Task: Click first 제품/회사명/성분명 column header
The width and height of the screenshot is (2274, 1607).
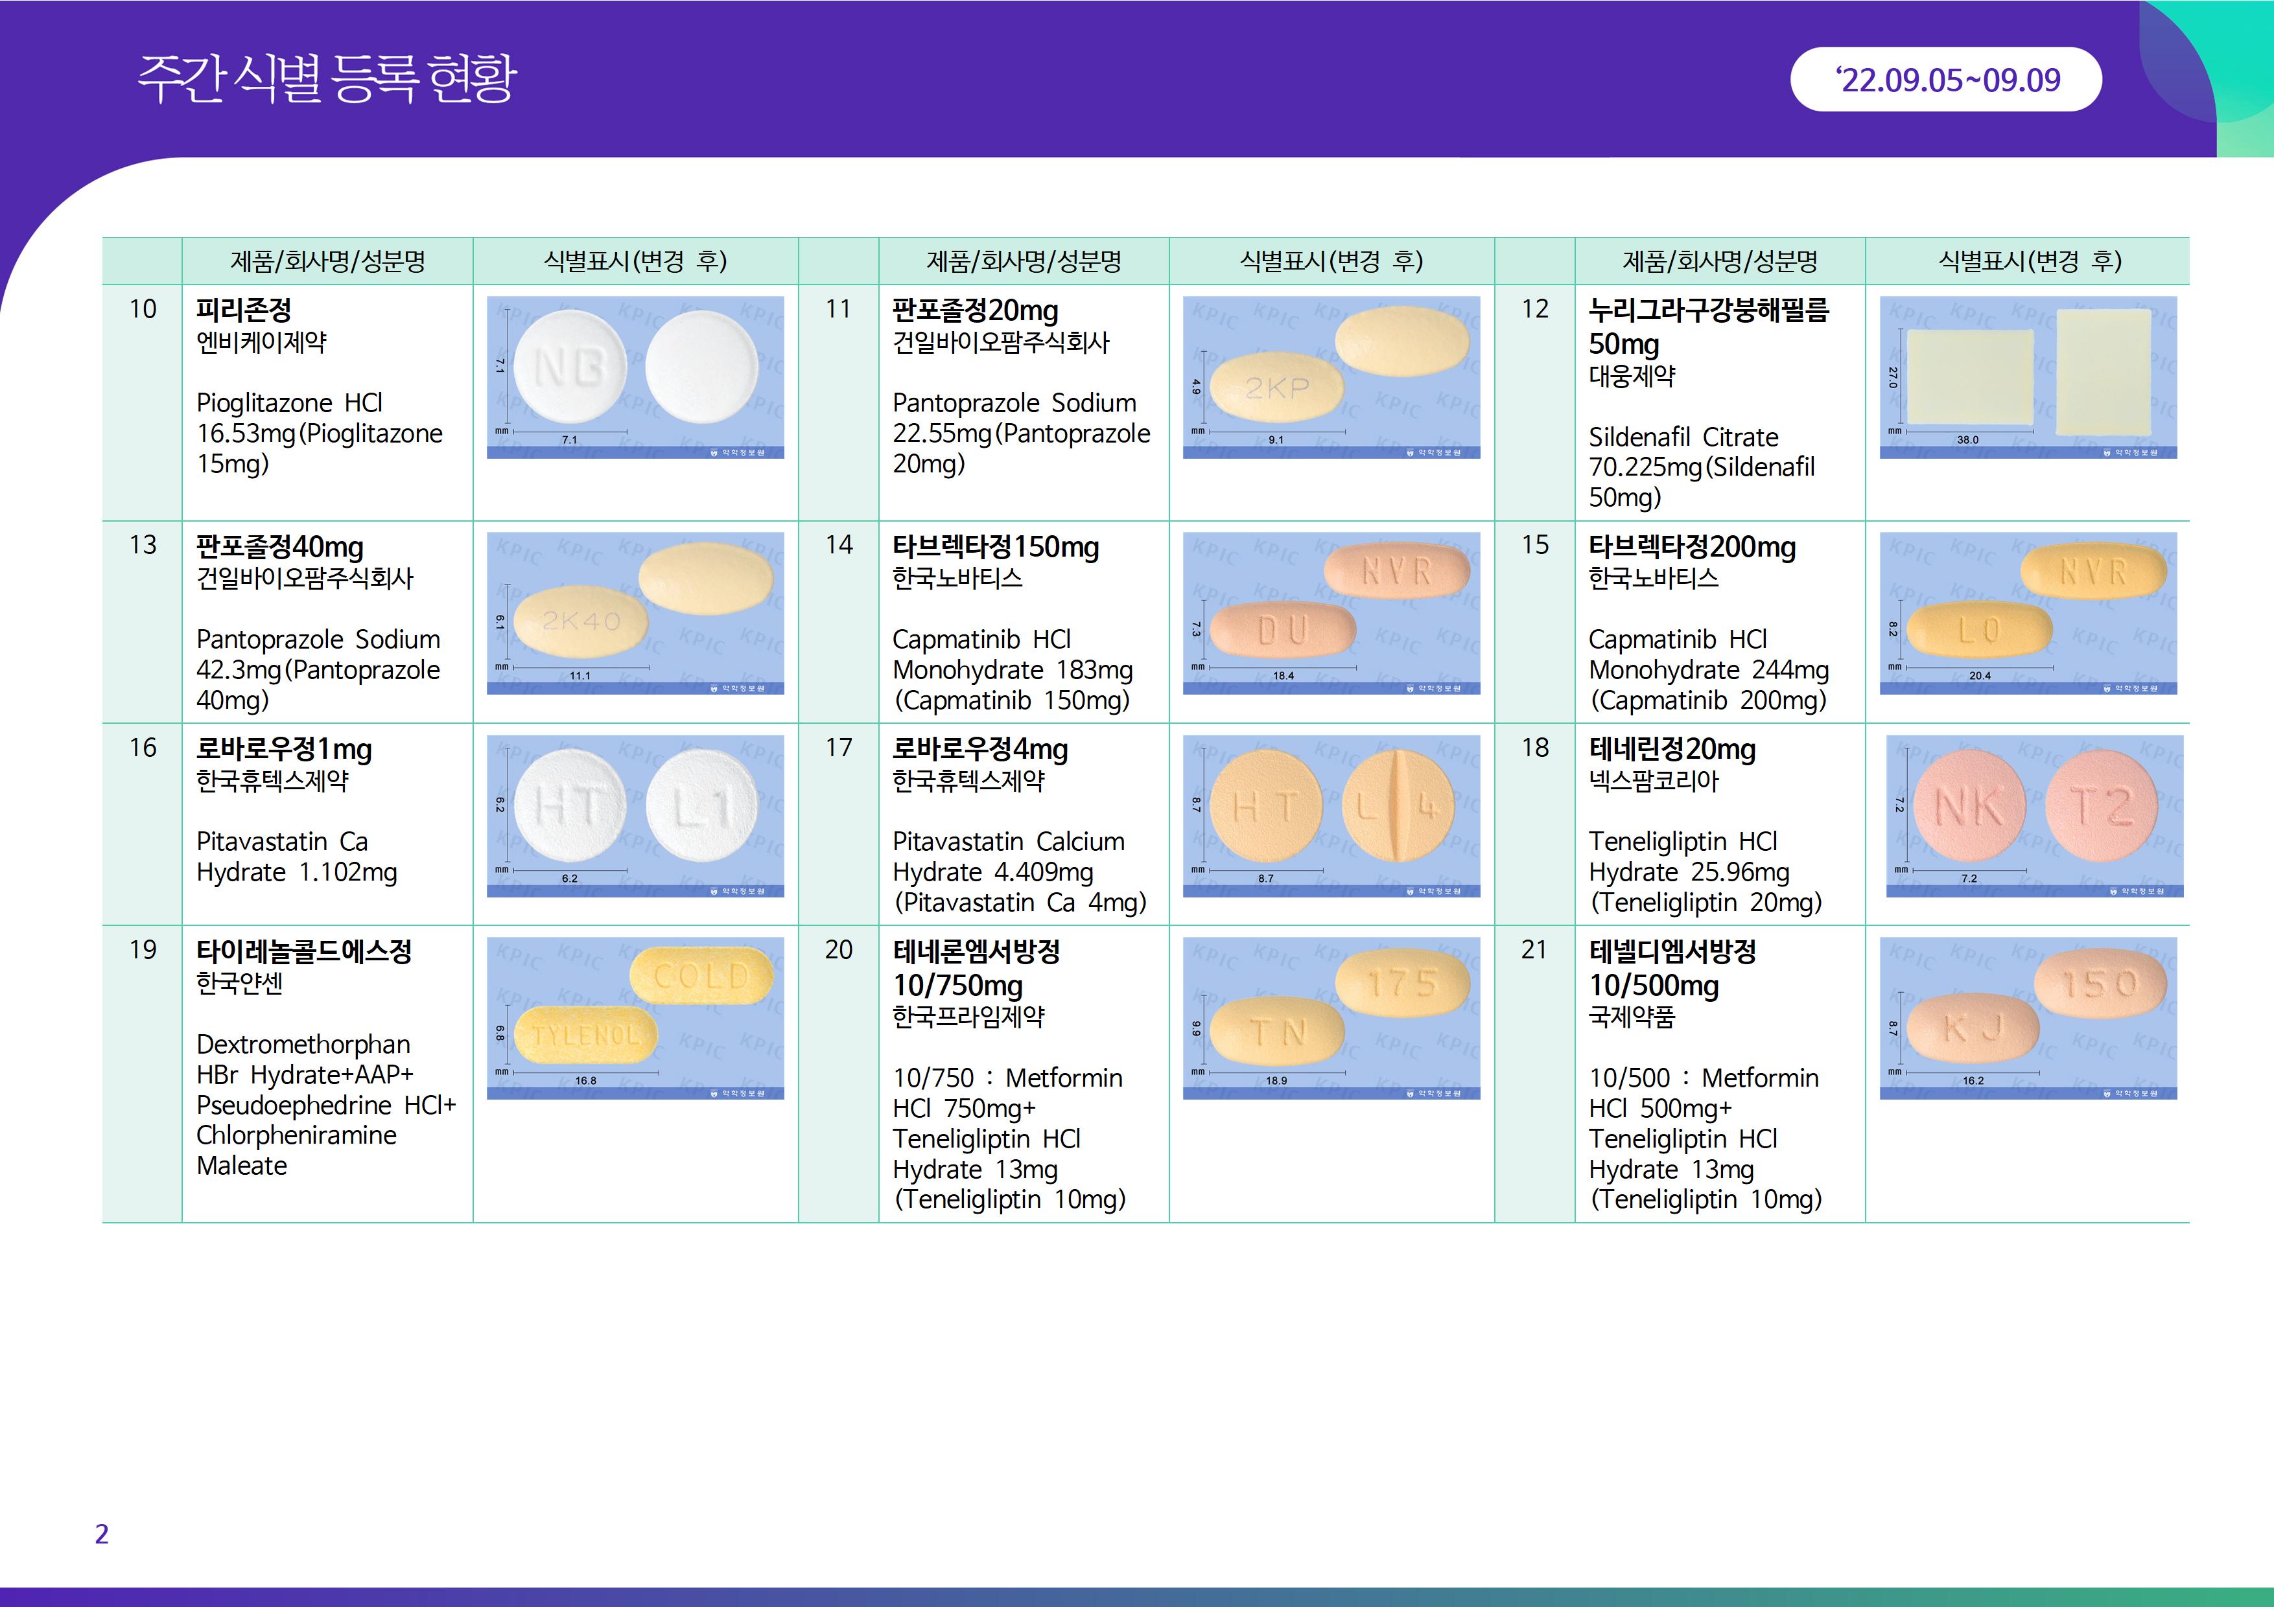Action: (x=327, y=261)
